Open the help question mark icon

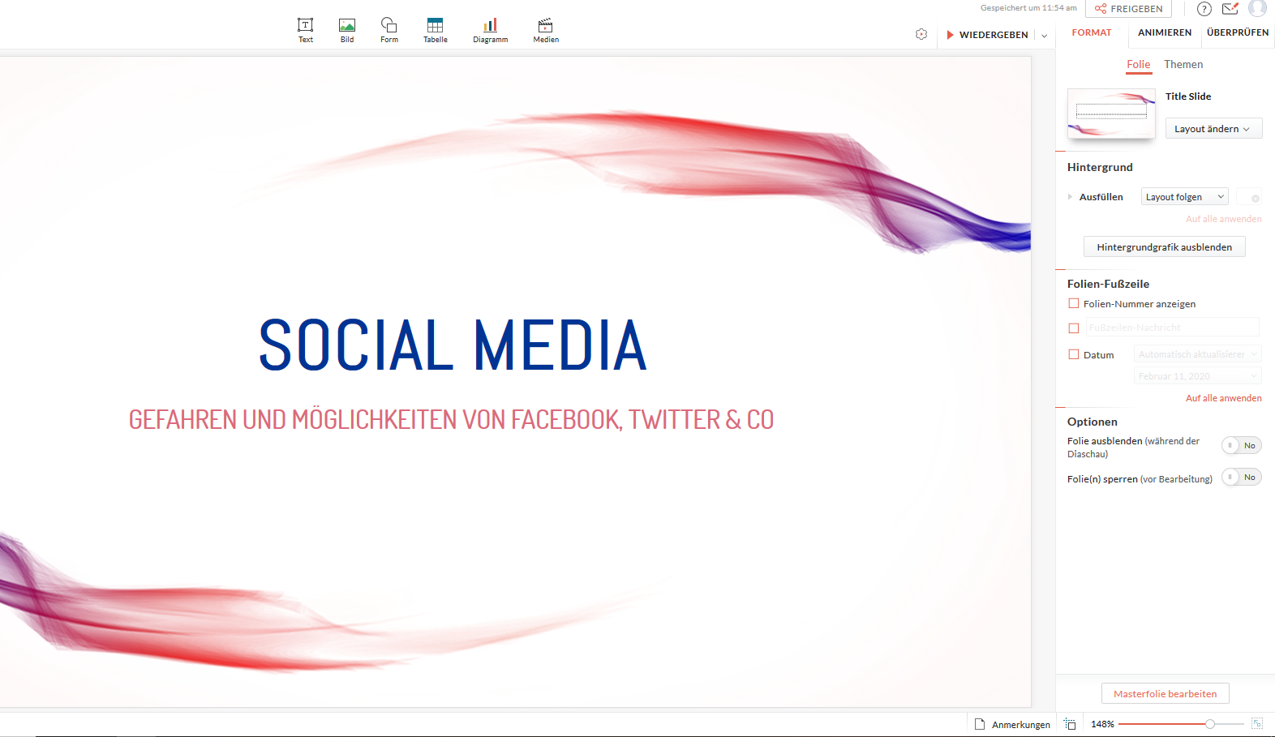1204,9
